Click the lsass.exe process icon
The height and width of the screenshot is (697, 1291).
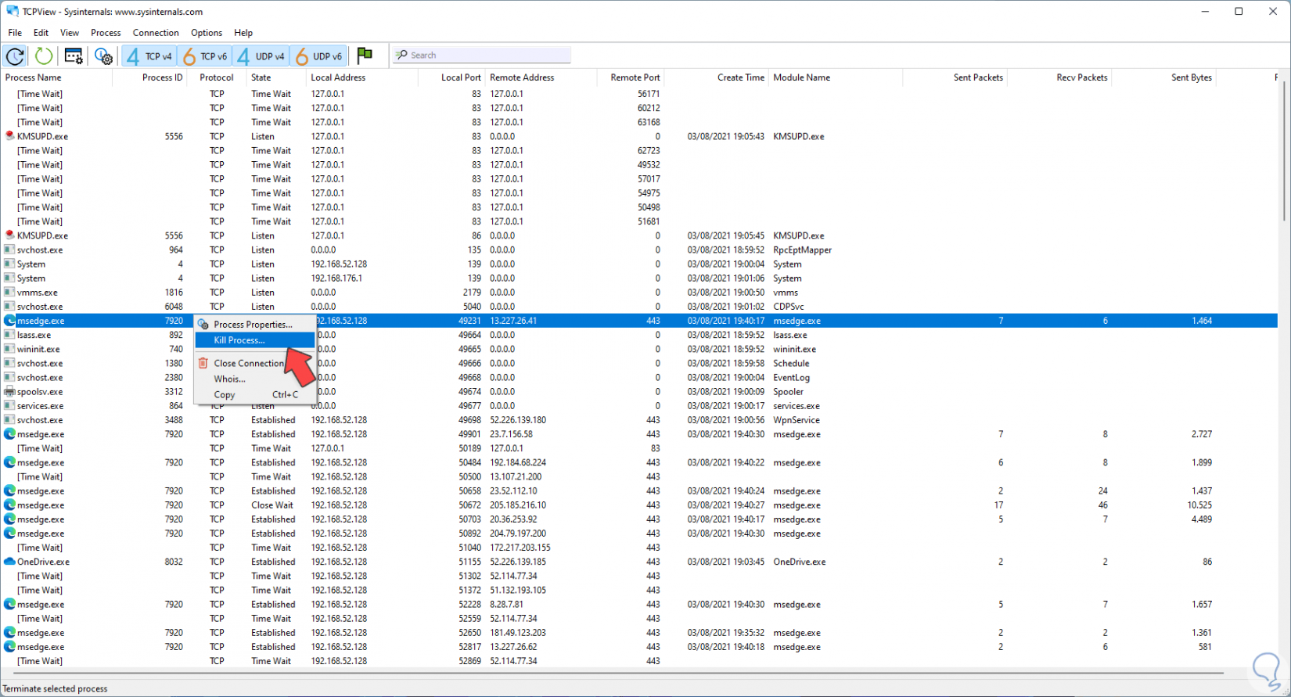(9, 335)
